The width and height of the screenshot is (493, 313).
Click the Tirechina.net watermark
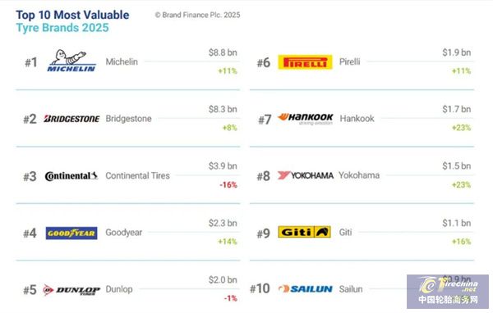coord(448,292)
